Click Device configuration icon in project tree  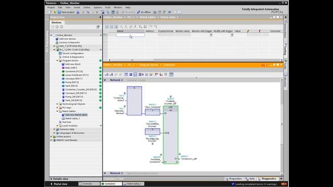click(60, 53)
